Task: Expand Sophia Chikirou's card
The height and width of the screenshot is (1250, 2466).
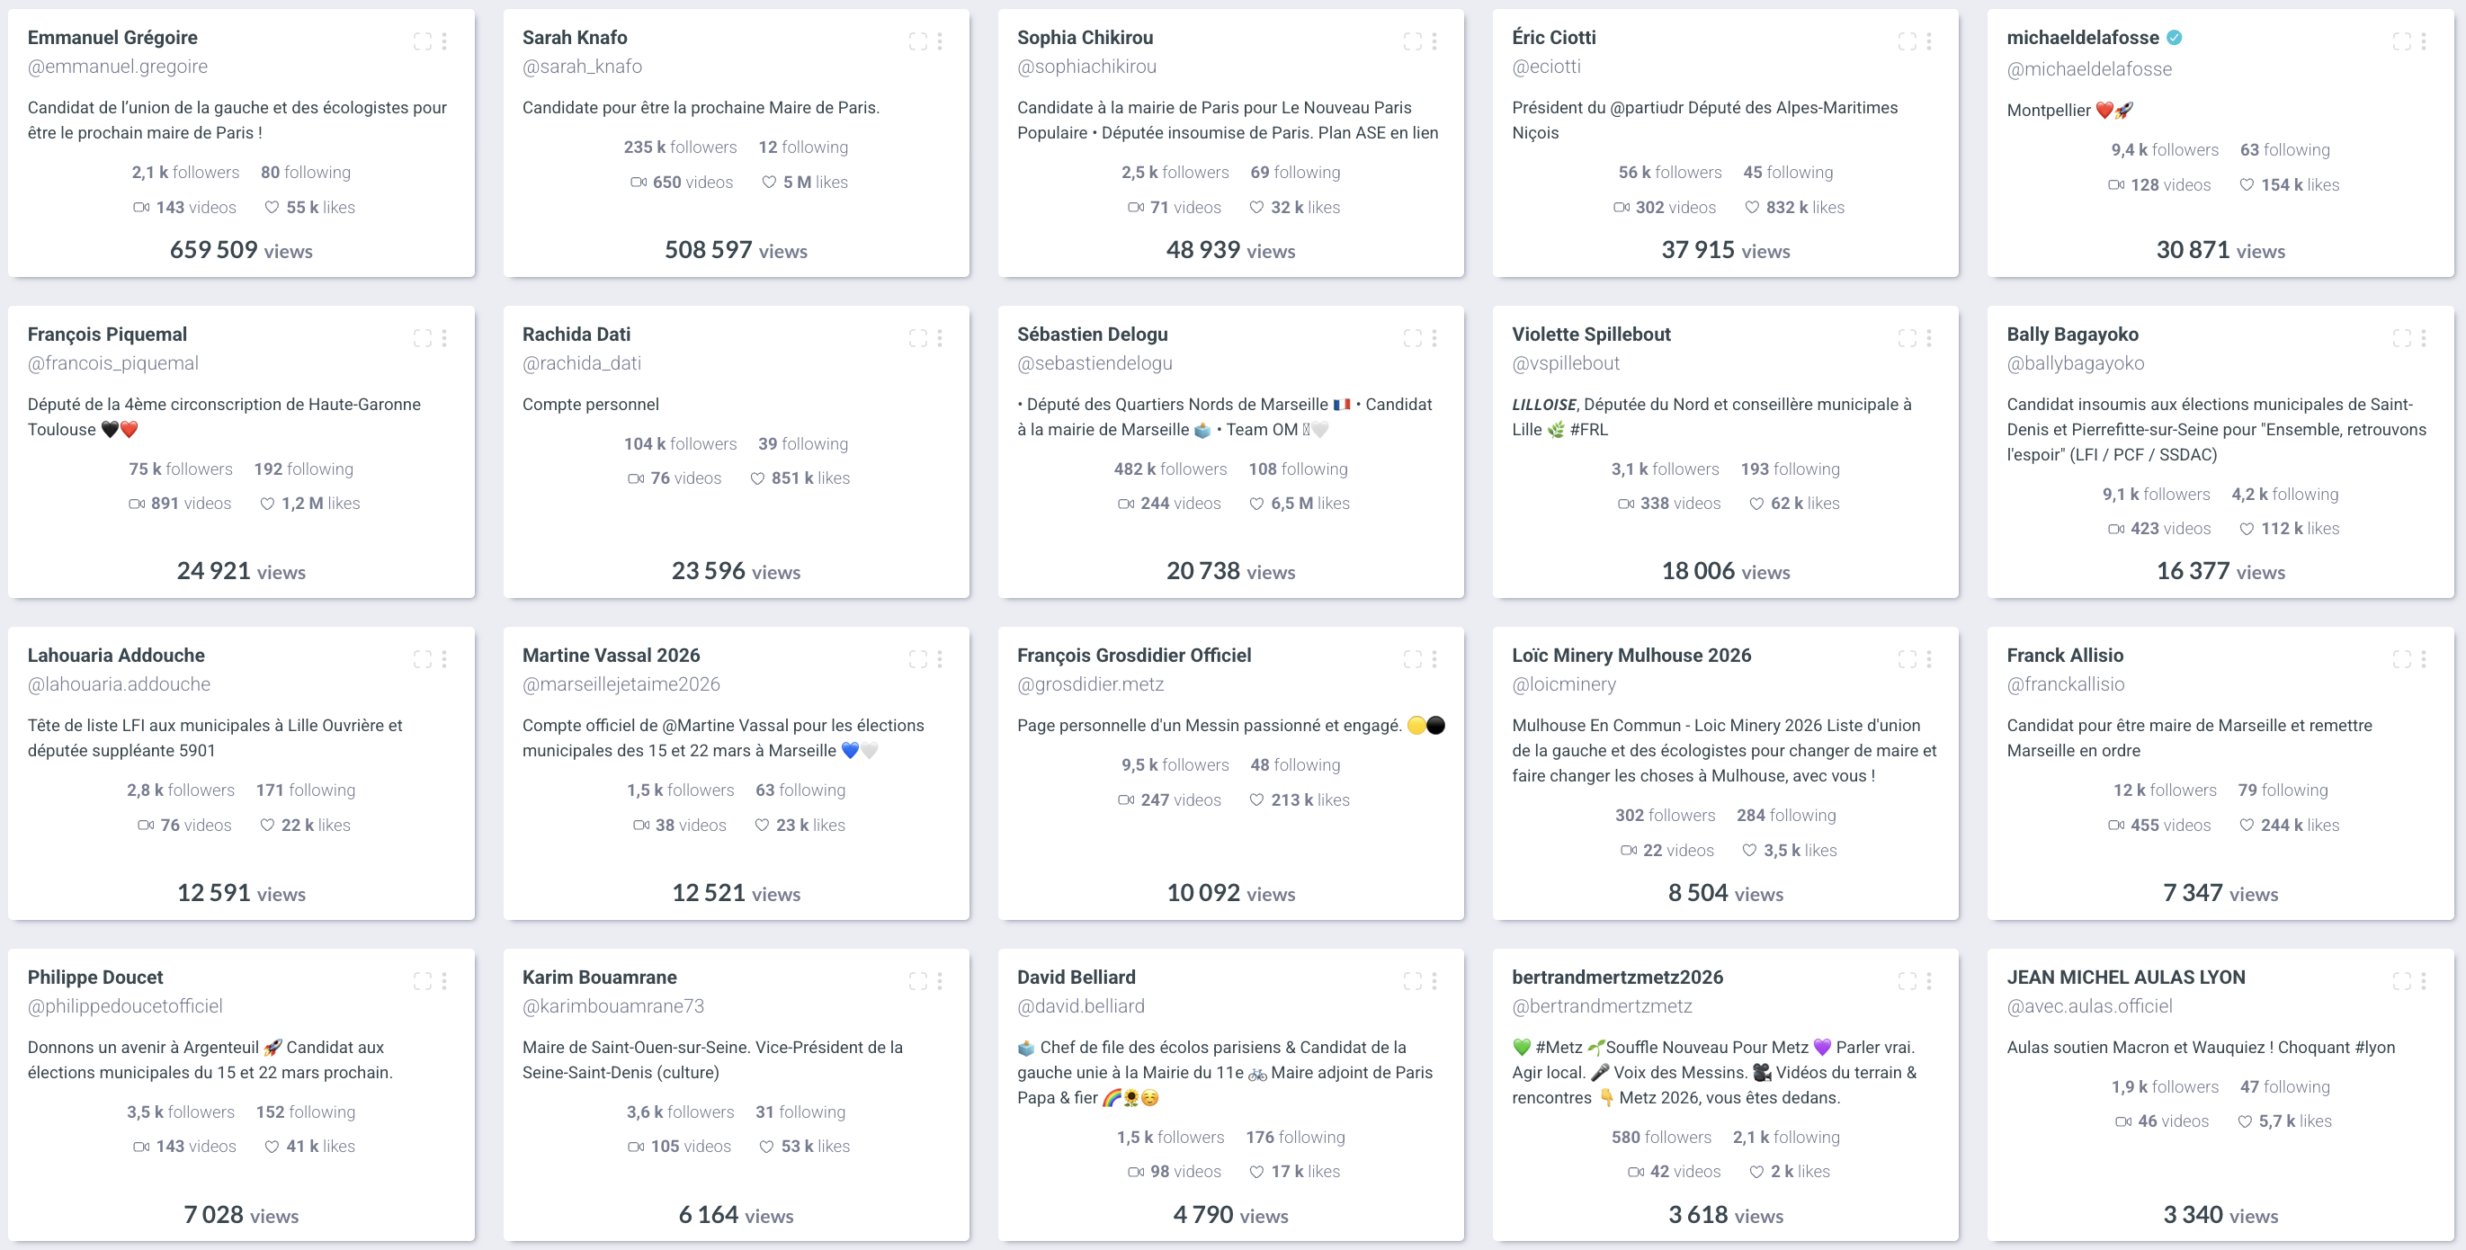Action: tap(1412, 41)
